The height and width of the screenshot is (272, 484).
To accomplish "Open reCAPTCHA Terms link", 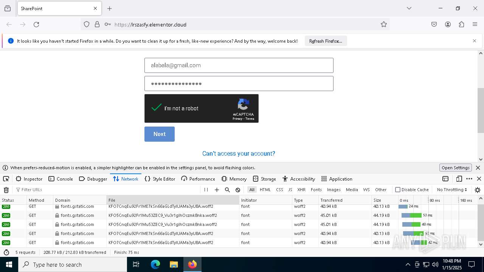I will [250, 119].
